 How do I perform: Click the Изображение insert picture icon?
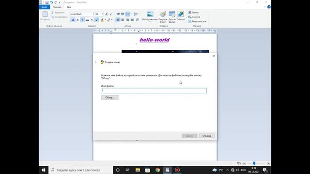(x=150, y=14)
